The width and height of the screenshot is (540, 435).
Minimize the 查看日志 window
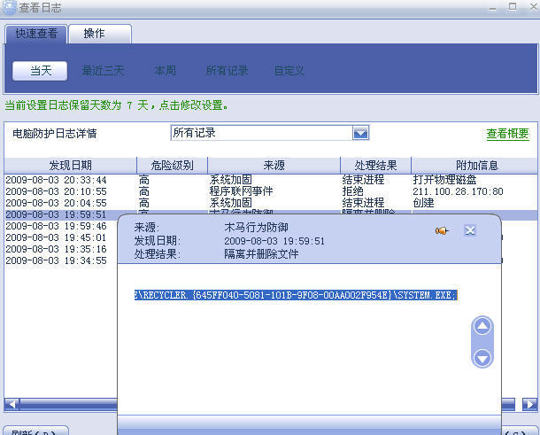[x=493, y=8]
